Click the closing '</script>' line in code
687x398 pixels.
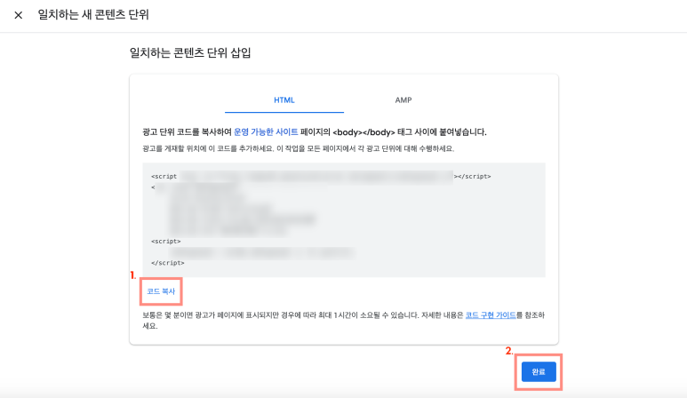point(168,263)
